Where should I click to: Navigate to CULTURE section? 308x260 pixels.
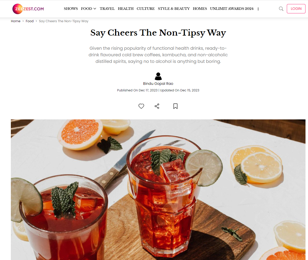click(x=146, y=9)
